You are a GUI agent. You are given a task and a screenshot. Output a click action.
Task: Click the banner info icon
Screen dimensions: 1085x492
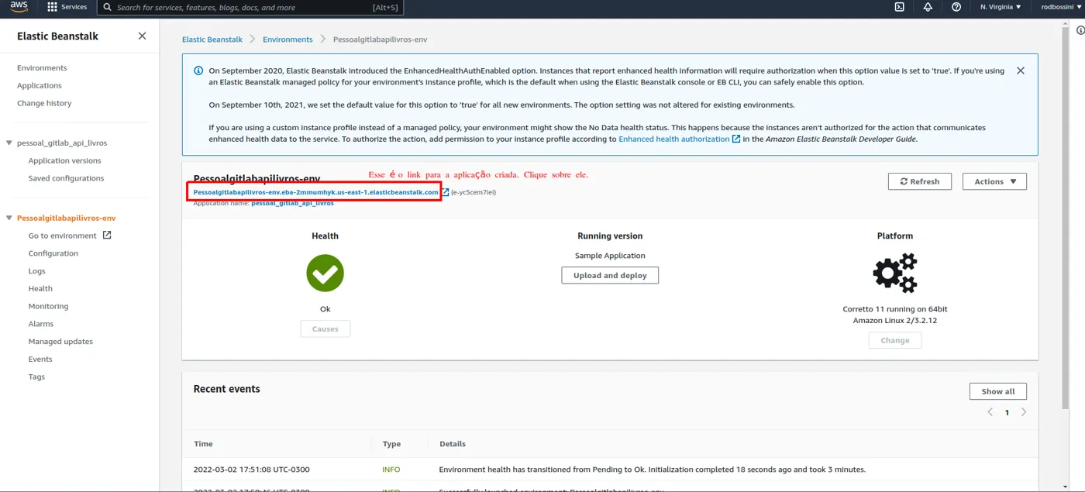[198, 71]
